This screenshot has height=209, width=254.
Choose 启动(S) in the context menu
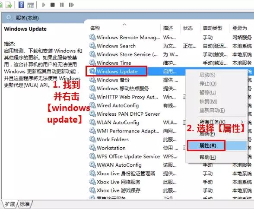(207, 75)
